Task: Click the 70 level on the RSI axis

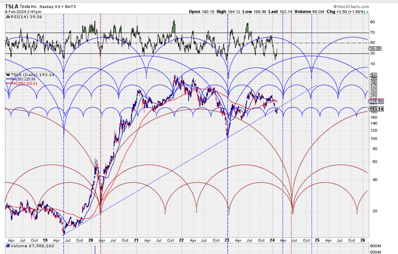Action: (x=372, y=33)
